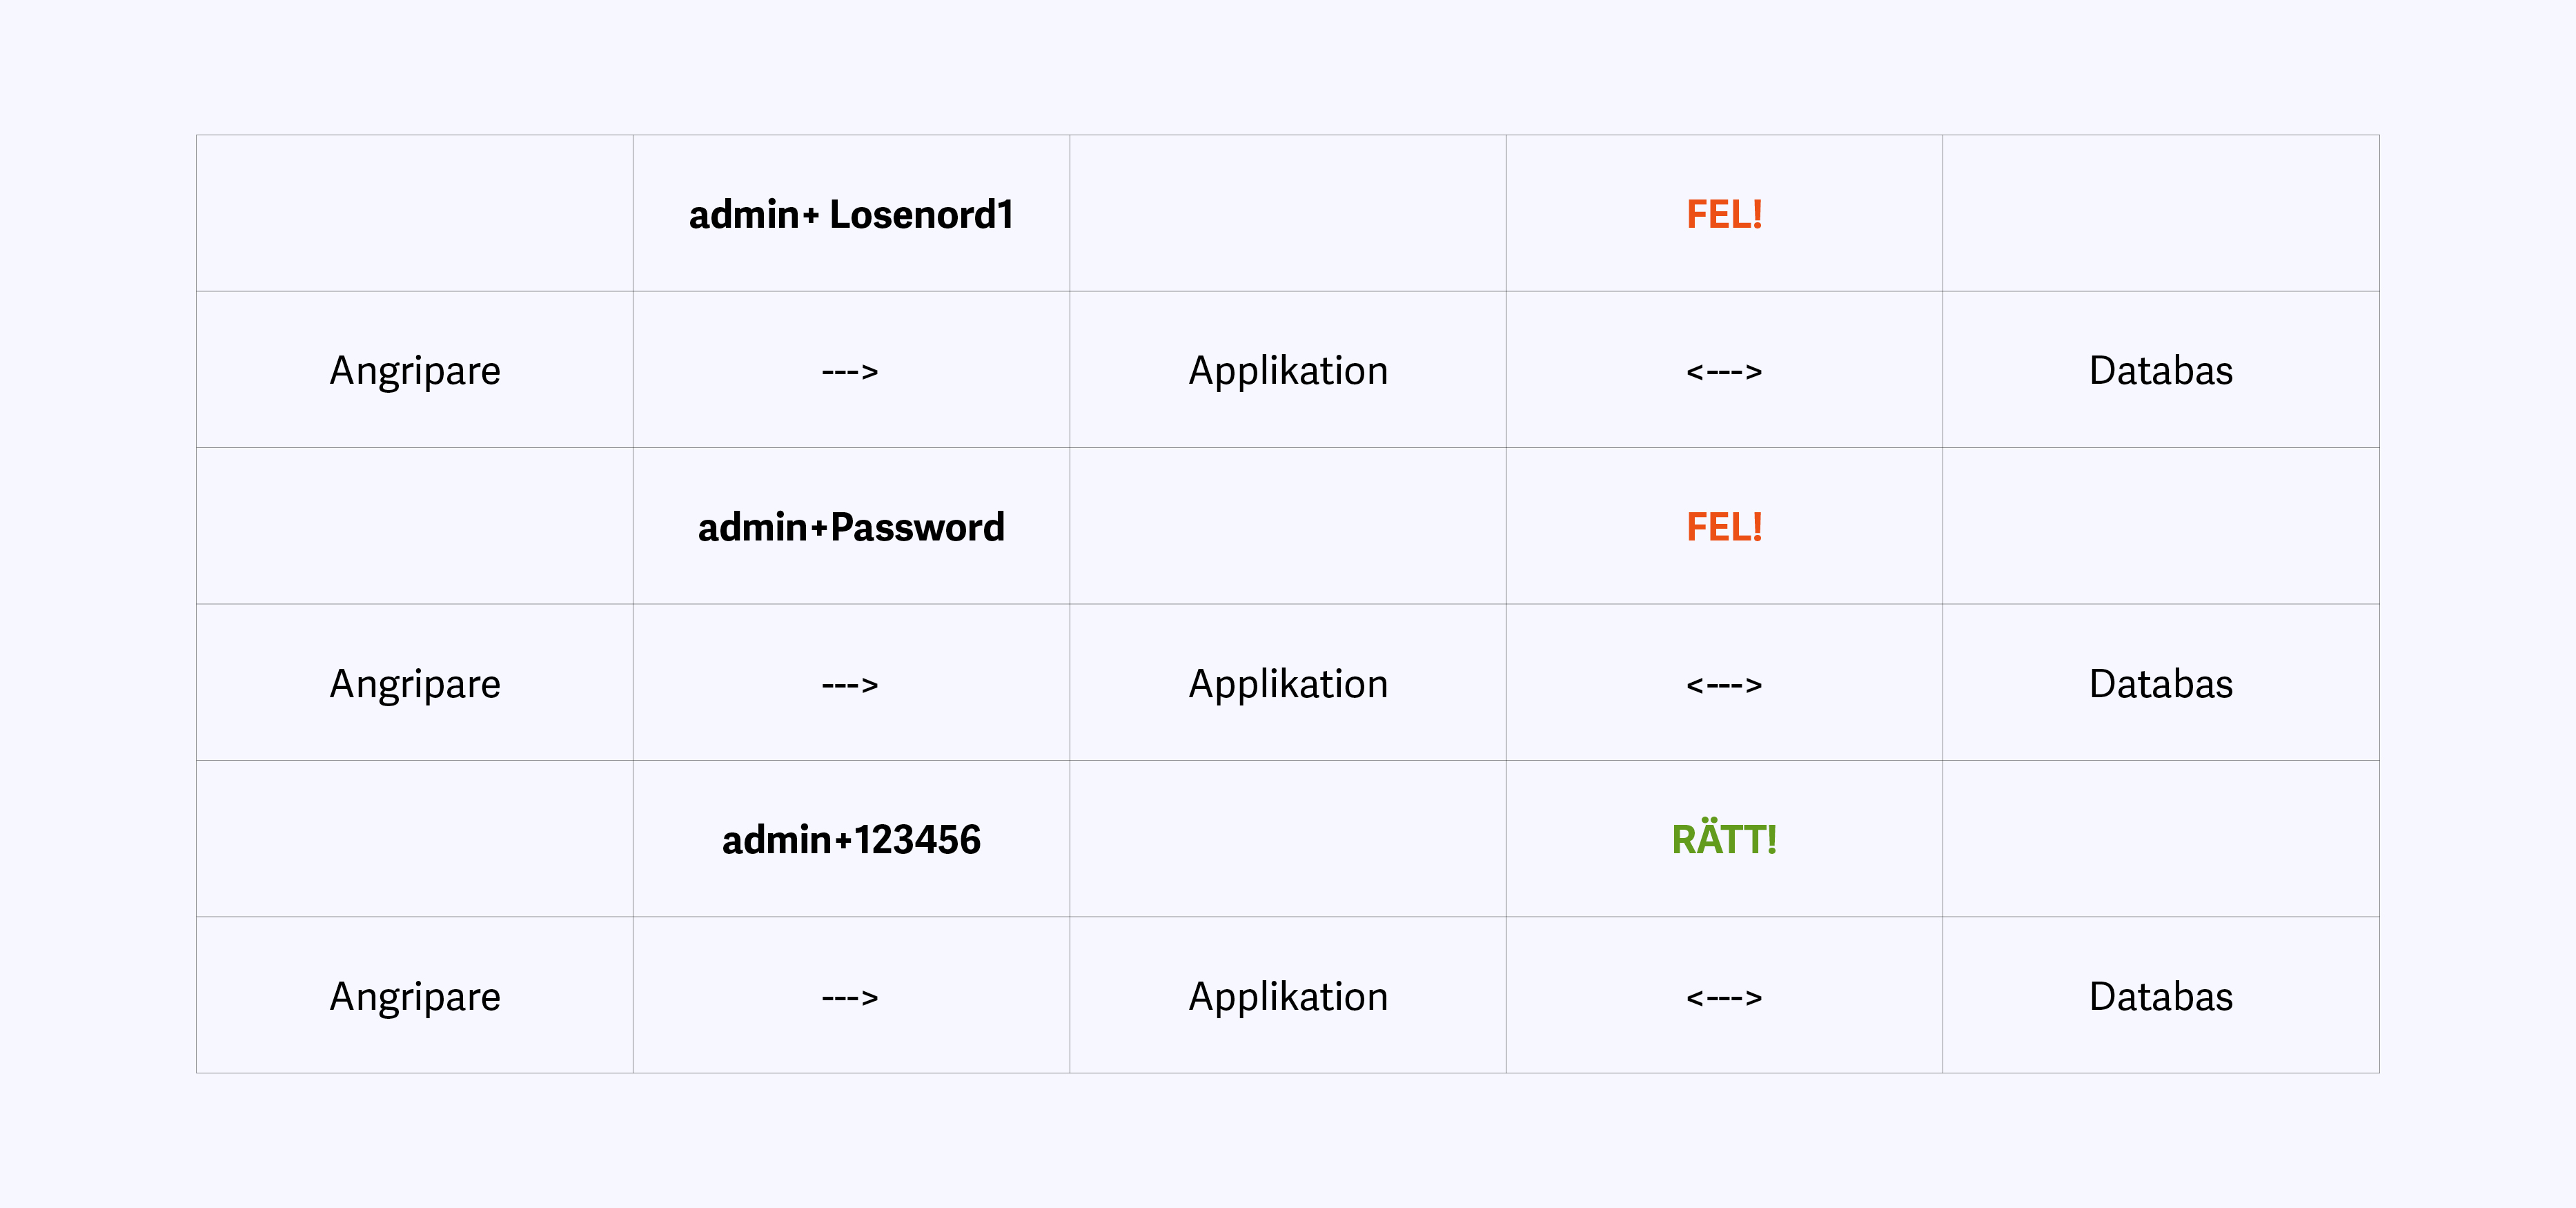Viewport: 2576px width, 1208px height.
Task: Click the admin+ Losenord1 cell
Action: click(x=851, y=214)
